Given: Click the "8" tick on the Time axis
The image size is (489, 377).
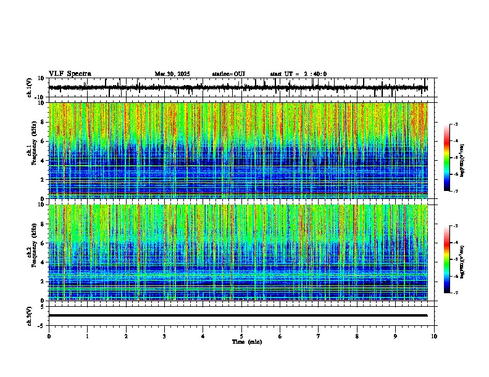Looking at the screenshot, I should point(357,336).
